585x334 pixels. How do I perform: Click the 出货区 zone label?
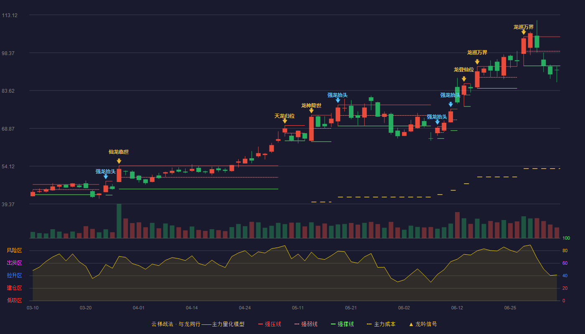15,263
